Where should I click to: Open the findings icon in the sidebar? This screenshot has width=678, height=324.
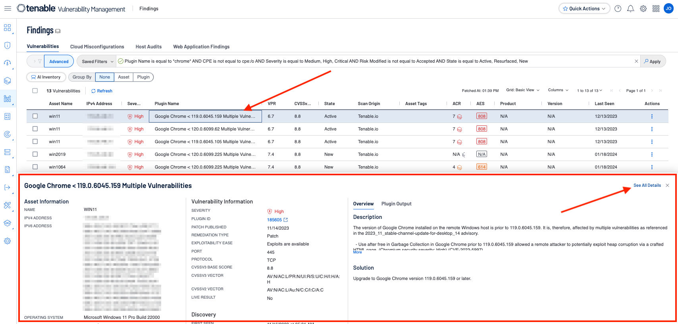(7, 99)
